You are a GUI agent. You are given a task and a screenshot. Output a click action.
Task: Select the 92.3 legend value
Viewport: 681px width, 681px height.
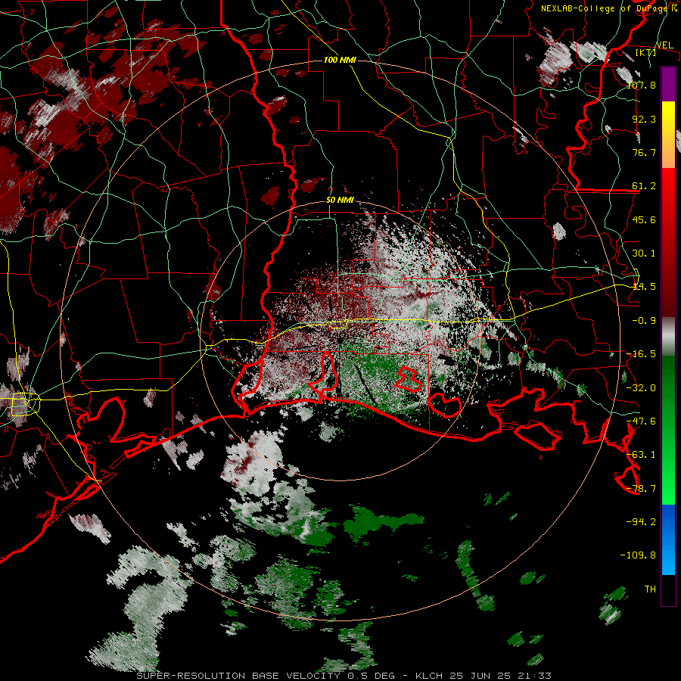click(644, 119)
